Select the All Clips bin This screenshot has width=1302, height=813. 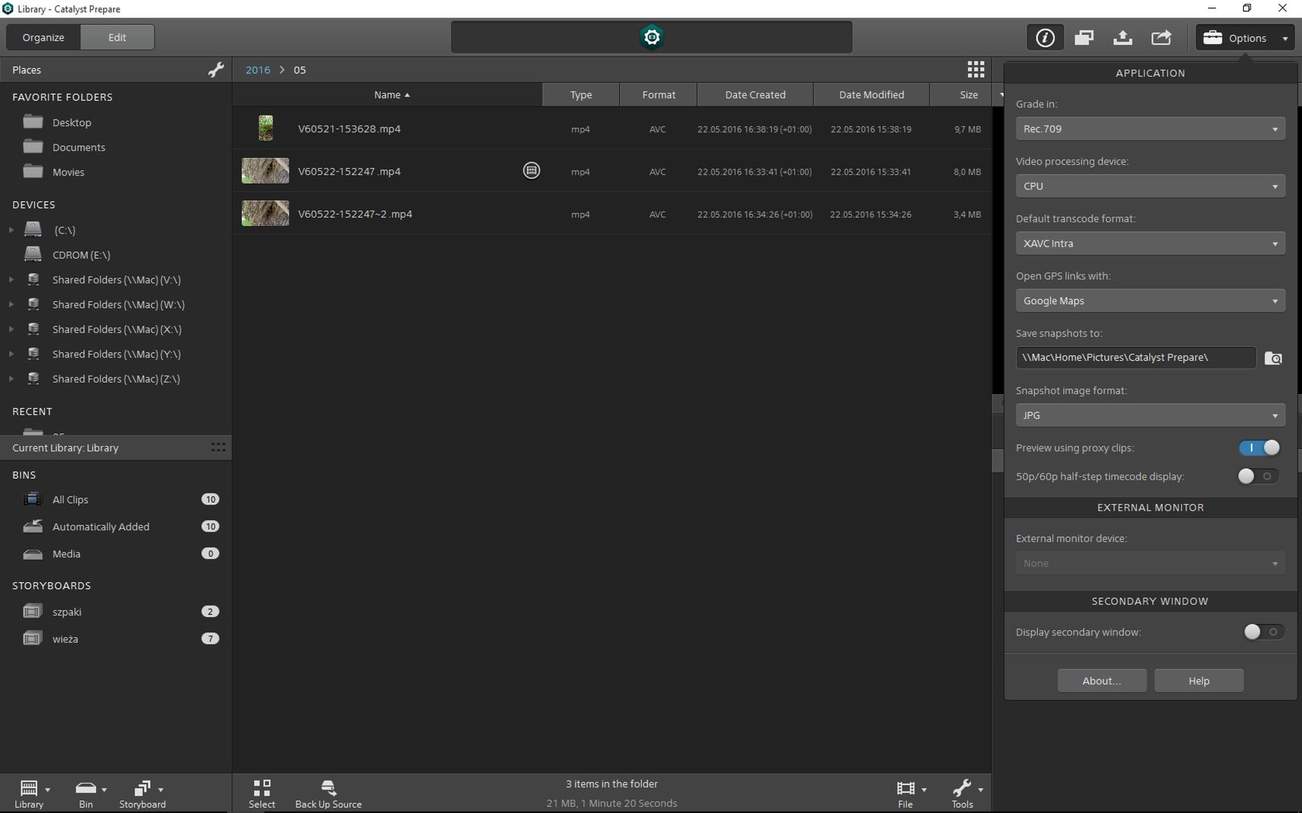click(x=116, y=499)
